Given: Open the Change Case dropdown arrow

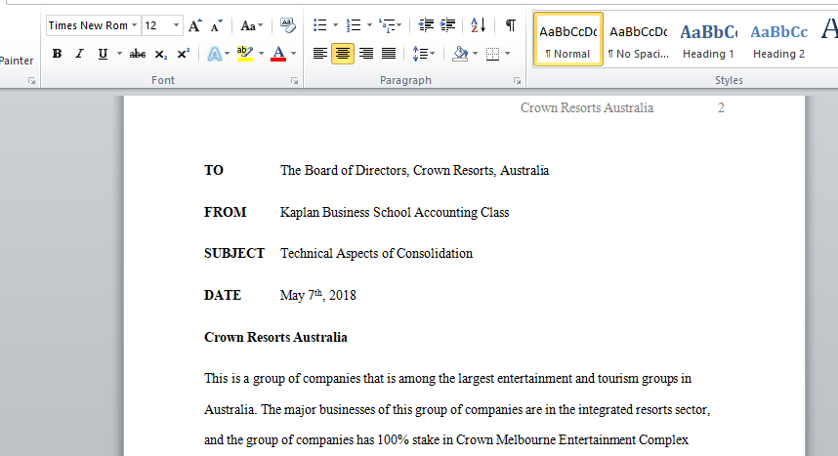Looking at the screenshot, I should [x=260, y=25].
